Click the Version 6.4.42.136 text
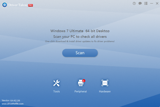The image size is (160, 107). [11, 100]
